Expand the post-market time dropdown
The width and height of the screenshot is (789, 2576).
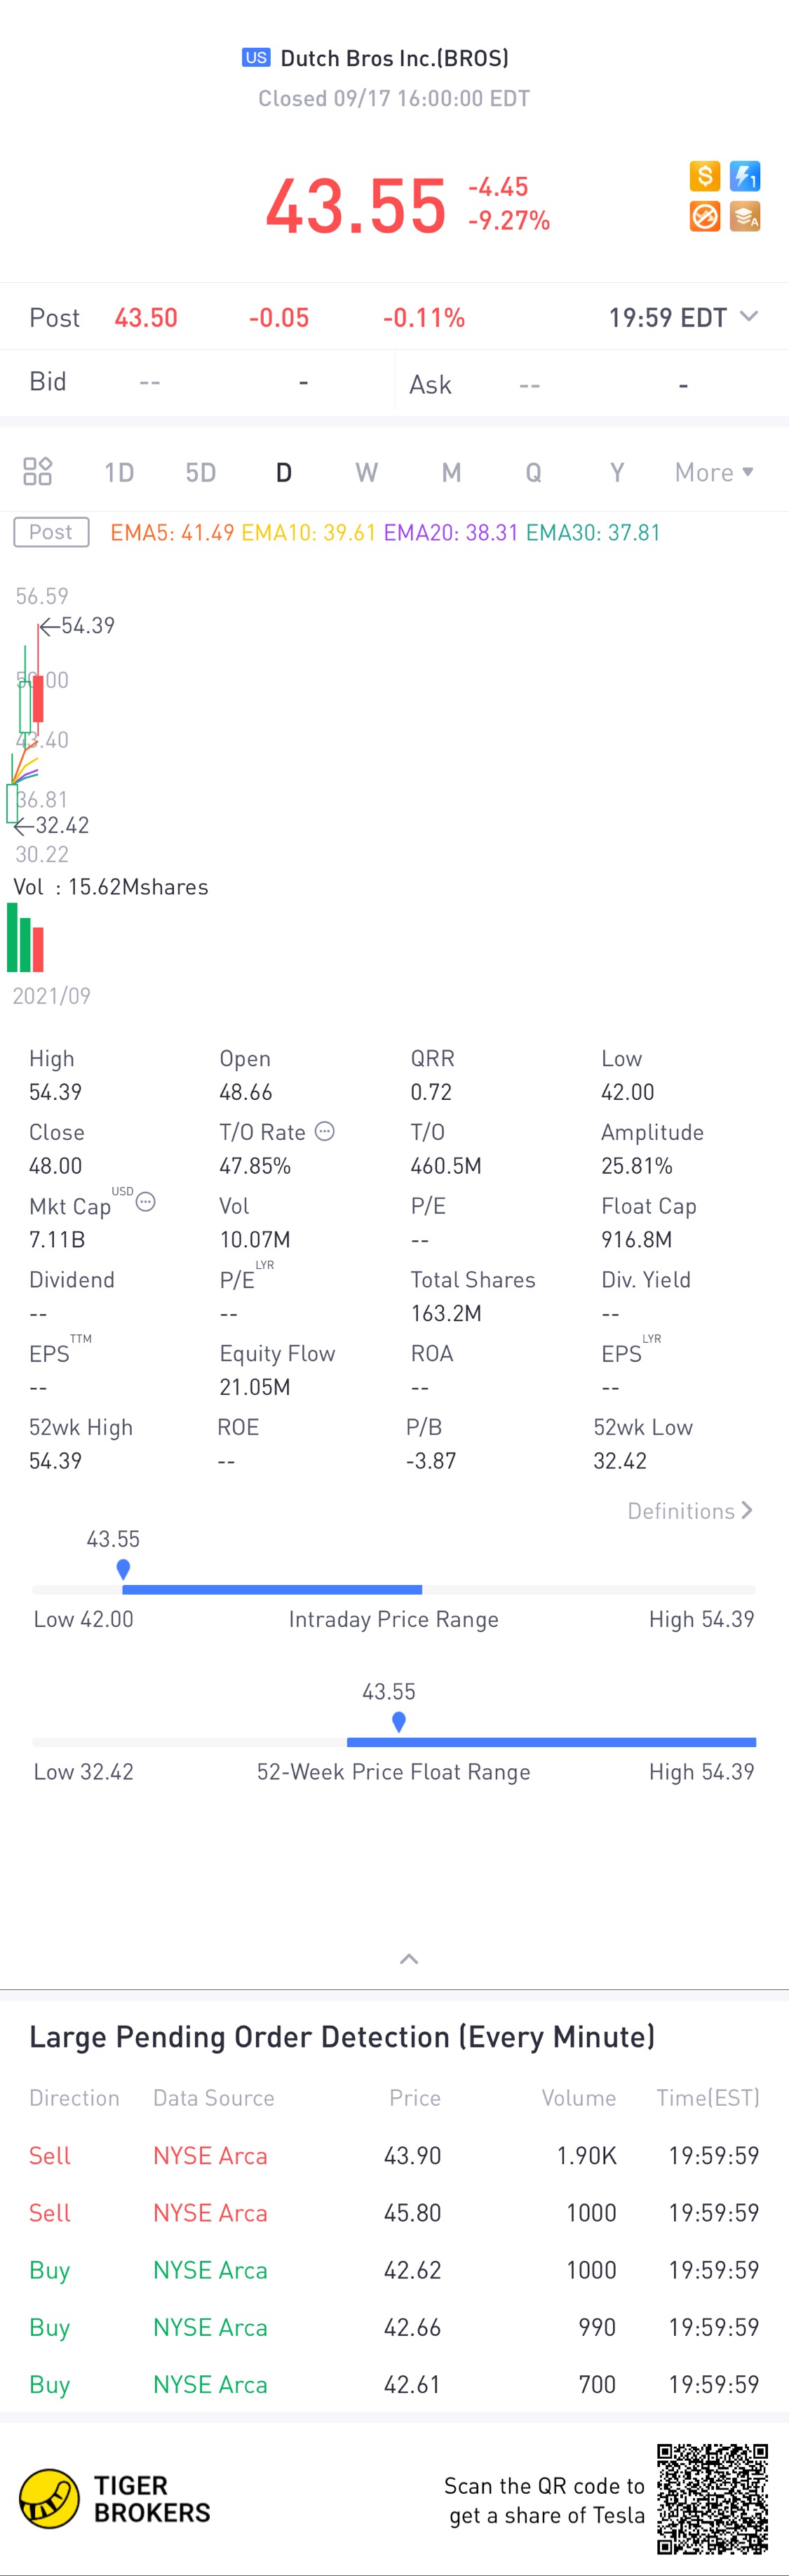point(748,317)
